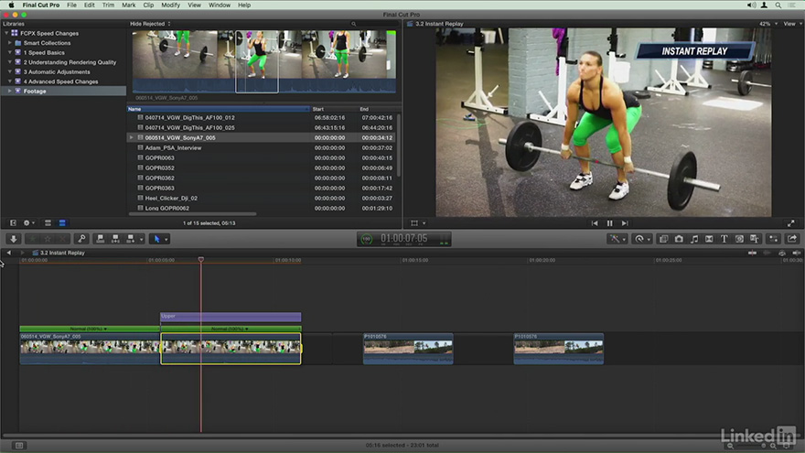This screenshot has height=453, width=805.
Task: Open the Generators browser icon
Action: coord(739,239)
